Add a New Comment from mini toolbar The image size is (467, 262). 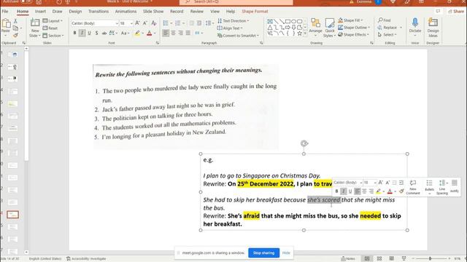point(413,187)
